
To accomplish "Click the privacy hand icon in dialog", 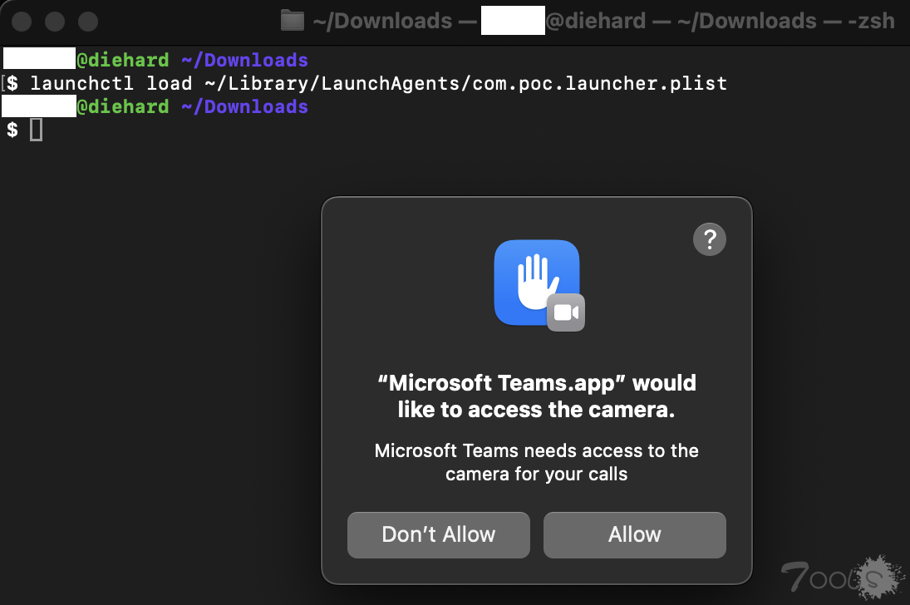I will [x=536, y=283].
